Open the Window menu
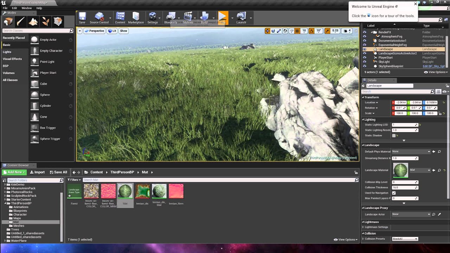 (27, 8)
